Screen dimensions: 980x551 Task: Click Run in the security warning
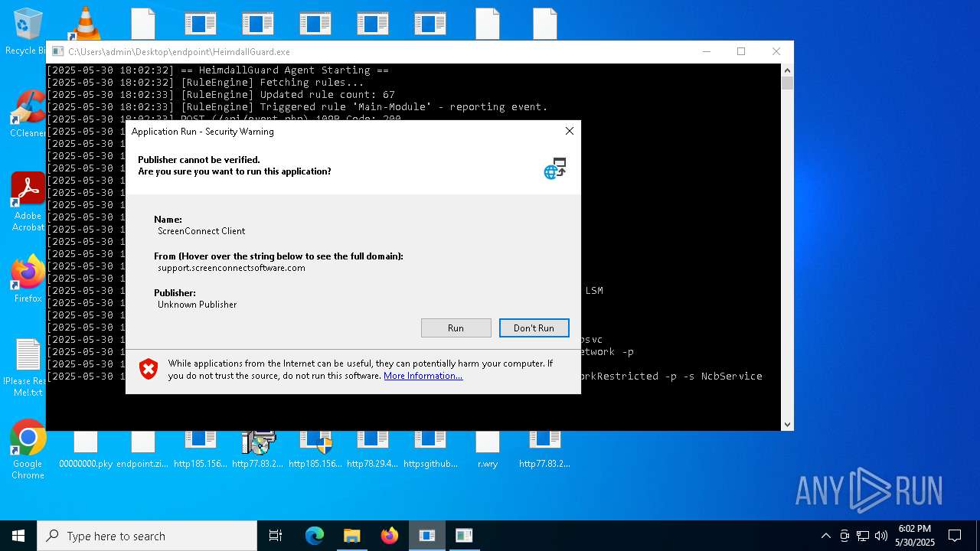(456, 328)
